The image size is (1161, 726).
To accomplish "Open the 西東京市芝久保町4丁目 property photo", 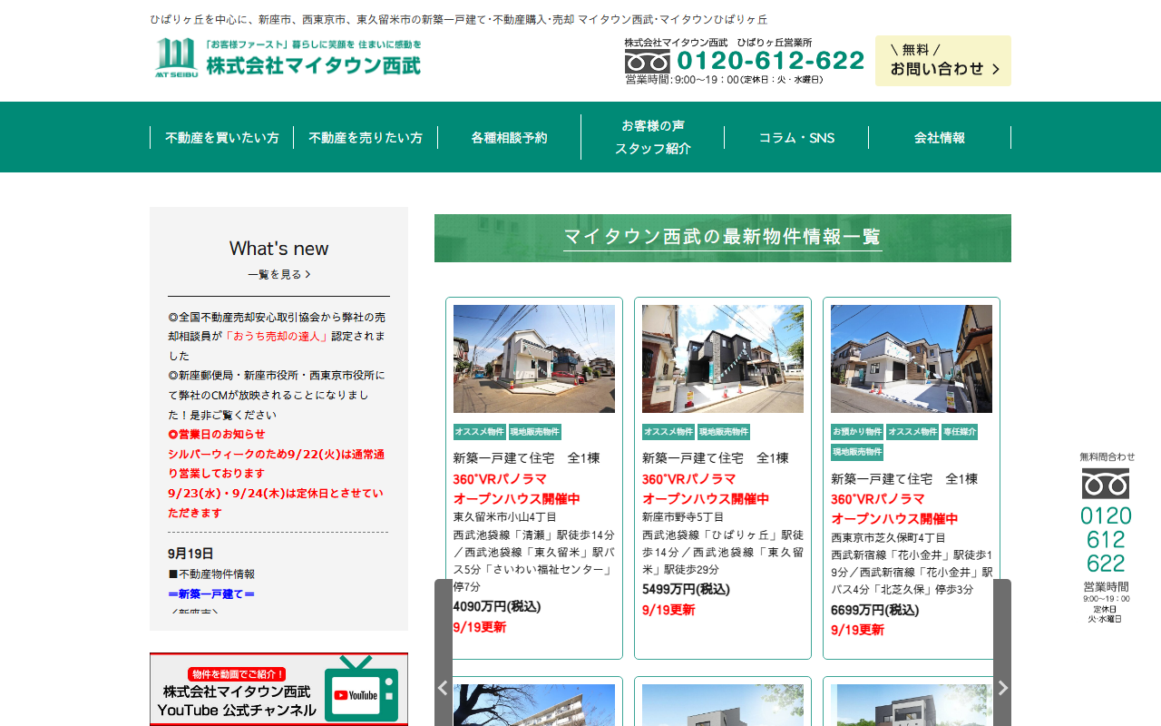I will (x=912, y=358).
